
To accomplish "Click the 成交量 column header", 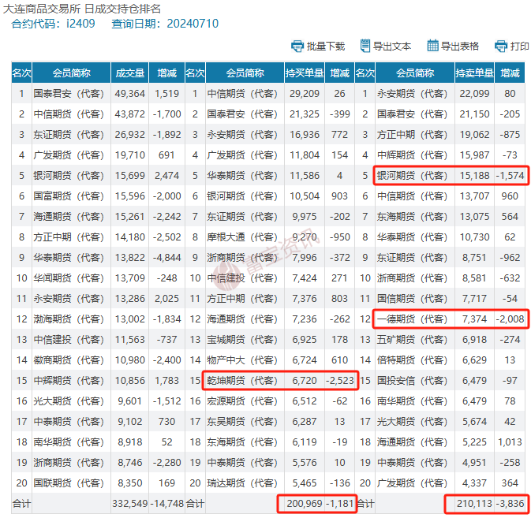I will coord(130,73).
